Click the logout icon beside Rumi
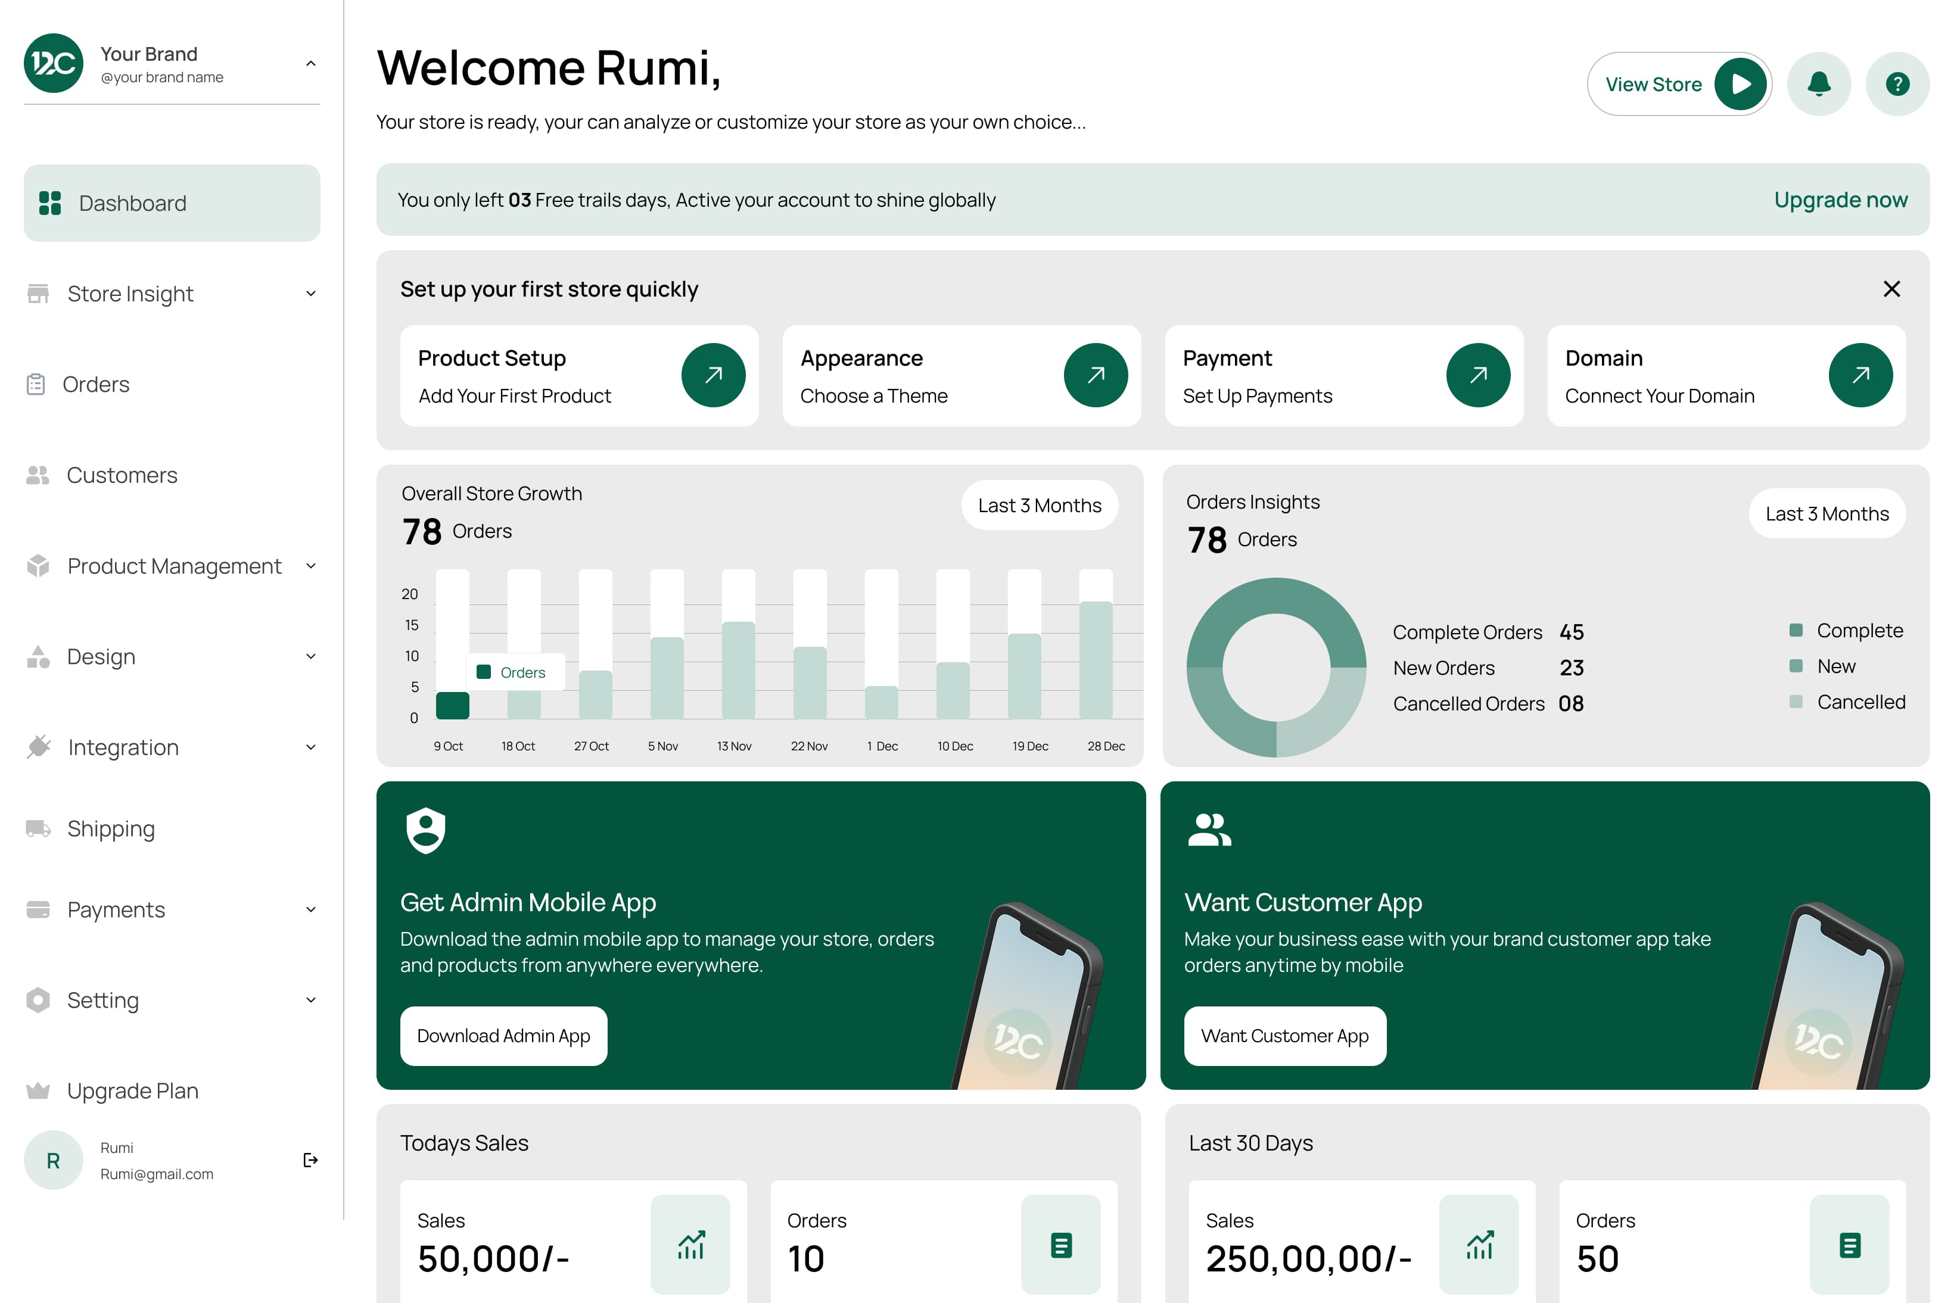This screenshot has height=1303, width=1954. tap(310, 1160)
